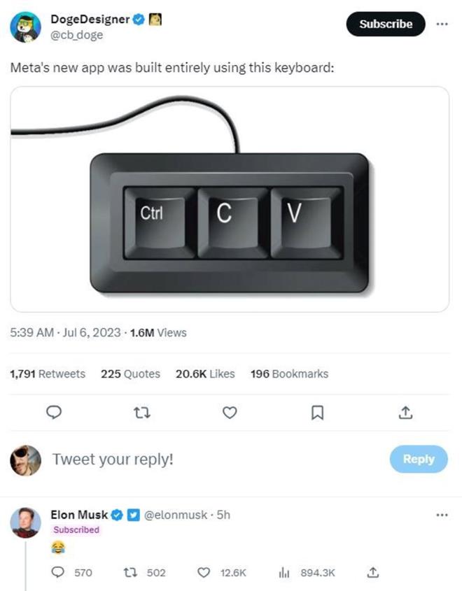Open DogeDesigner profile avatar

click(25, 27)
